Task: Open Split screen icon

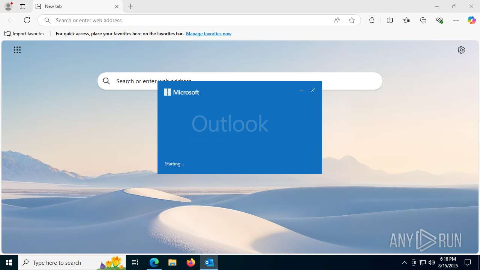Action: tap(390, 20)
